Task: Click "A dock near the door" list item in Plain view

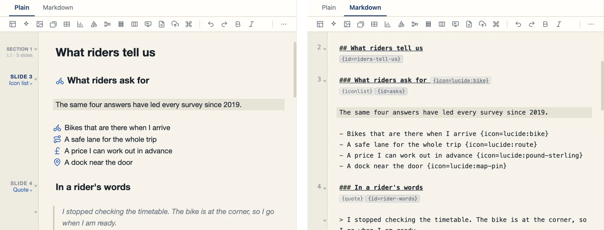Action: 98,162
